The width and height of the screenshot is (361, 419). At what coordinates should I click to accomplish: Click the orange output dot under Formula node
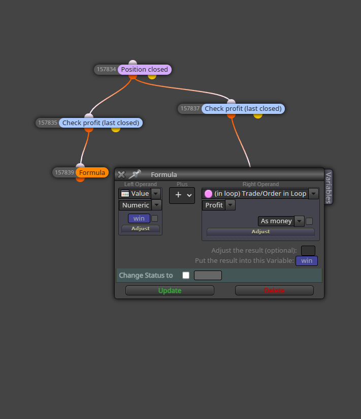[80, 179]
